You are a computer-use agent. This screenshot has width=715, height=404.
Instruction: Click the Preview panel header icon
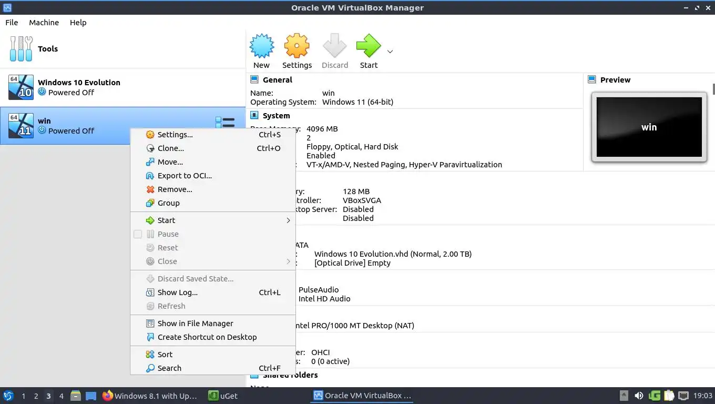591,79
